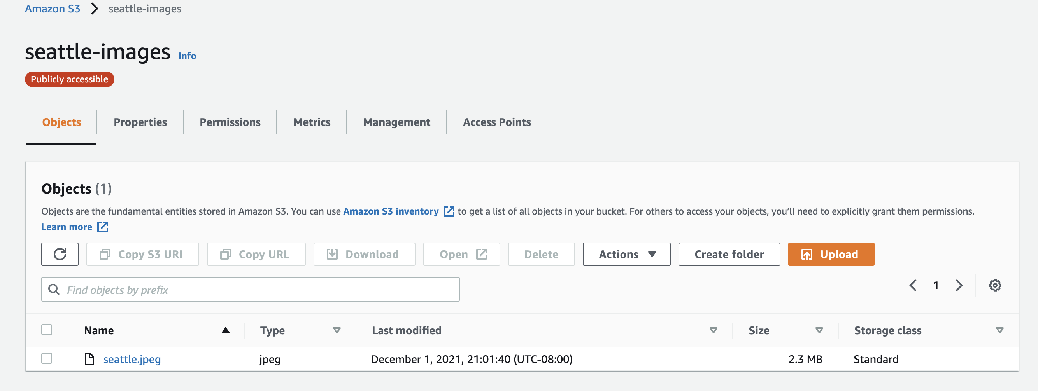The height and width of the screenshot is (391, 1038).
Task: Sort by Type column arrow
Action: coord(337,330)
